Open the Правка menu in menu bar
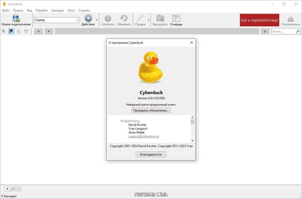This screenshot has height=199, width=302. (18, 10)
